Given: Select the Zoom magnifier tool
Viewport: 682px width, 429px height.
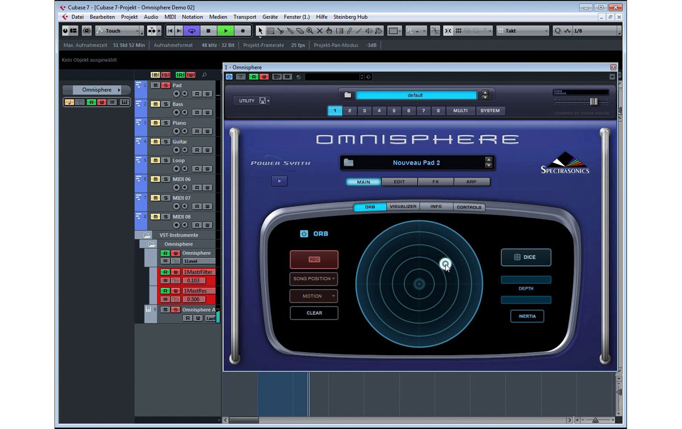Looking at the screenshot, I should coord(309,31).
